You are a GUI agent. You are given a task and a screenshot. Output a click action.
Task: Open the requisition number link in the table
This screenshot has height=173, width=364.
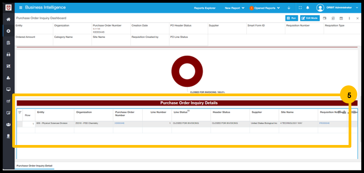tap(324, 123)
